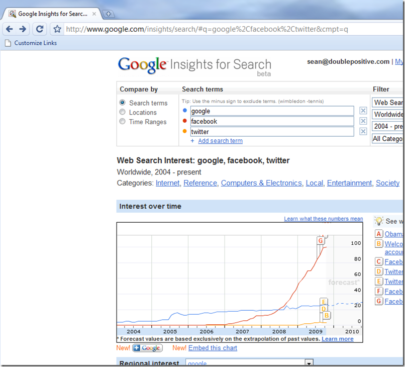Click Learn what these numbers mean

(x=324, y=219)
